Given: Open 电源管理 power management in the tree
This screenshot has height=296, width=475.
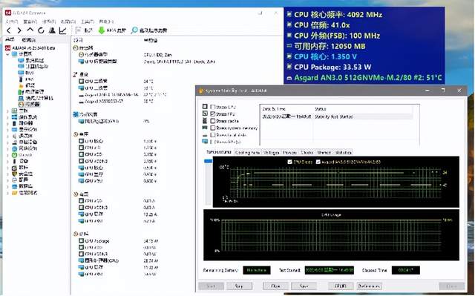Looking at the screenshot, I should pyautogui.click(x=31, y=91).
